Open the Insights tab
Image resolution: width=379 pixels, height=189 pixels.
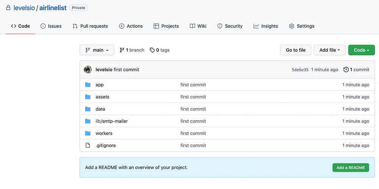click(x=266, y=26)
